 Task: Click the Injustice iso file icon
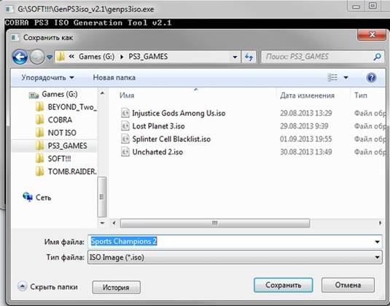tap(125, 114)
